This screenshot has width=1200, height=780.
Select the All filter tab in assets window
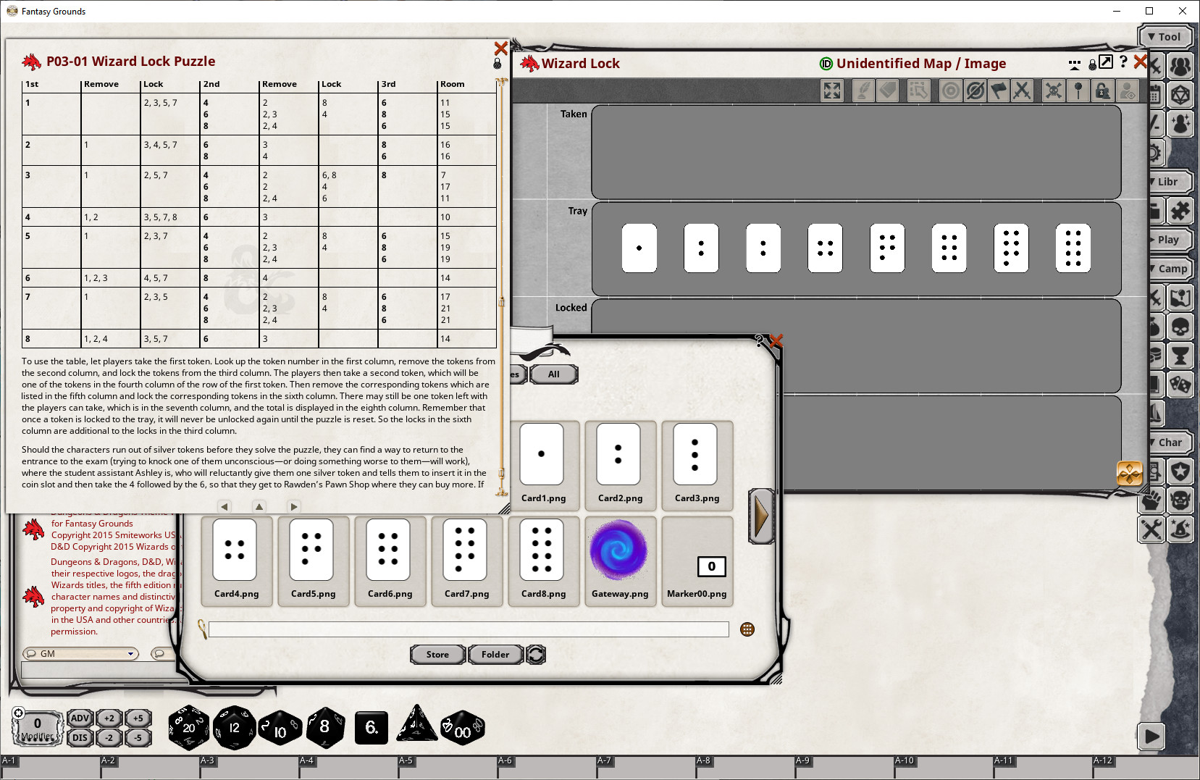click(553, 374)
